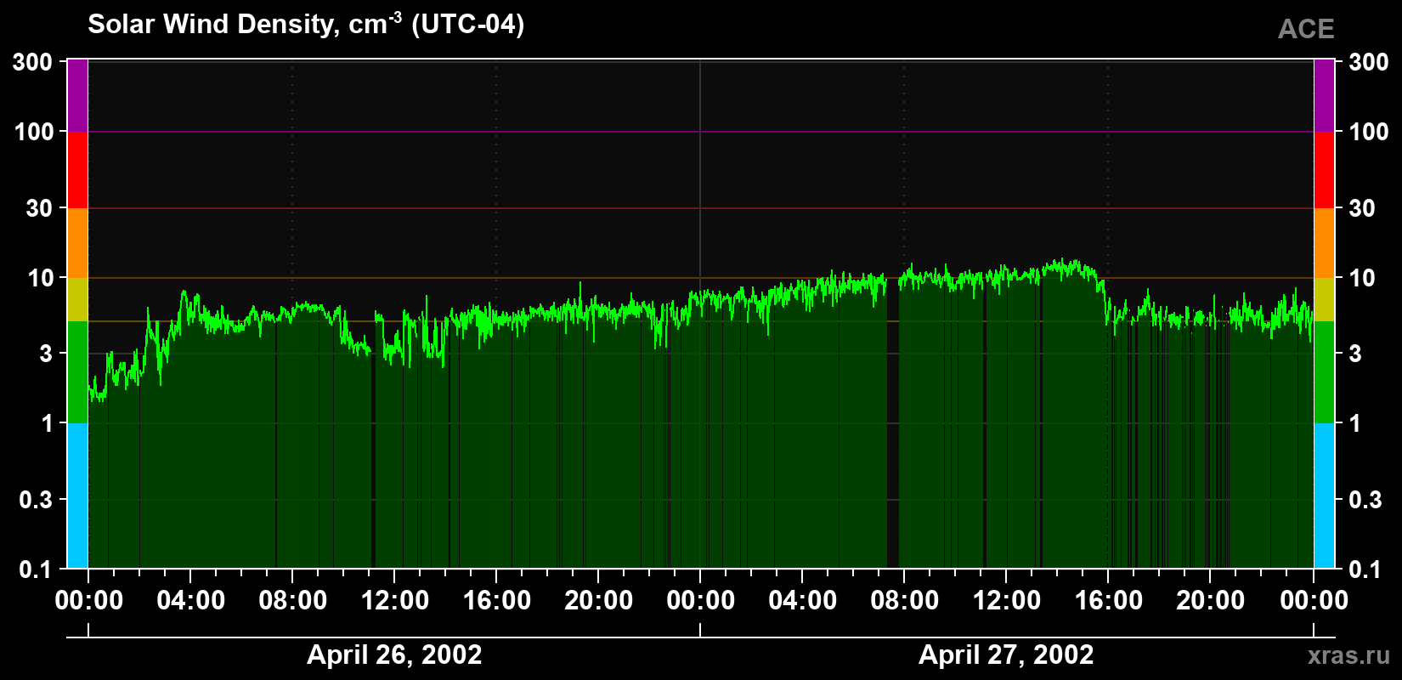The width and height of the screenshot is (1402, 680).
Task: Click the 0.1 label on the left axis
Action: (x=37, y=569)
